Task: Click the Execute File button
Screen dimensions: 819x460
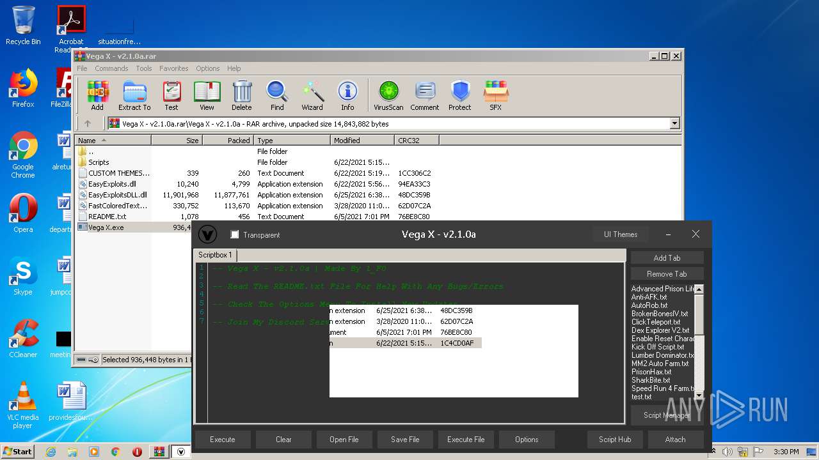Action: click(x=466, y=440)
